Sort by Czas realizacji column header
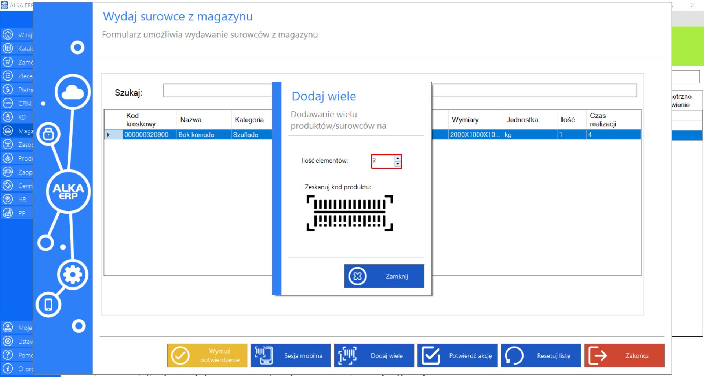The image size is (704, 377). [x=613, y=120]
